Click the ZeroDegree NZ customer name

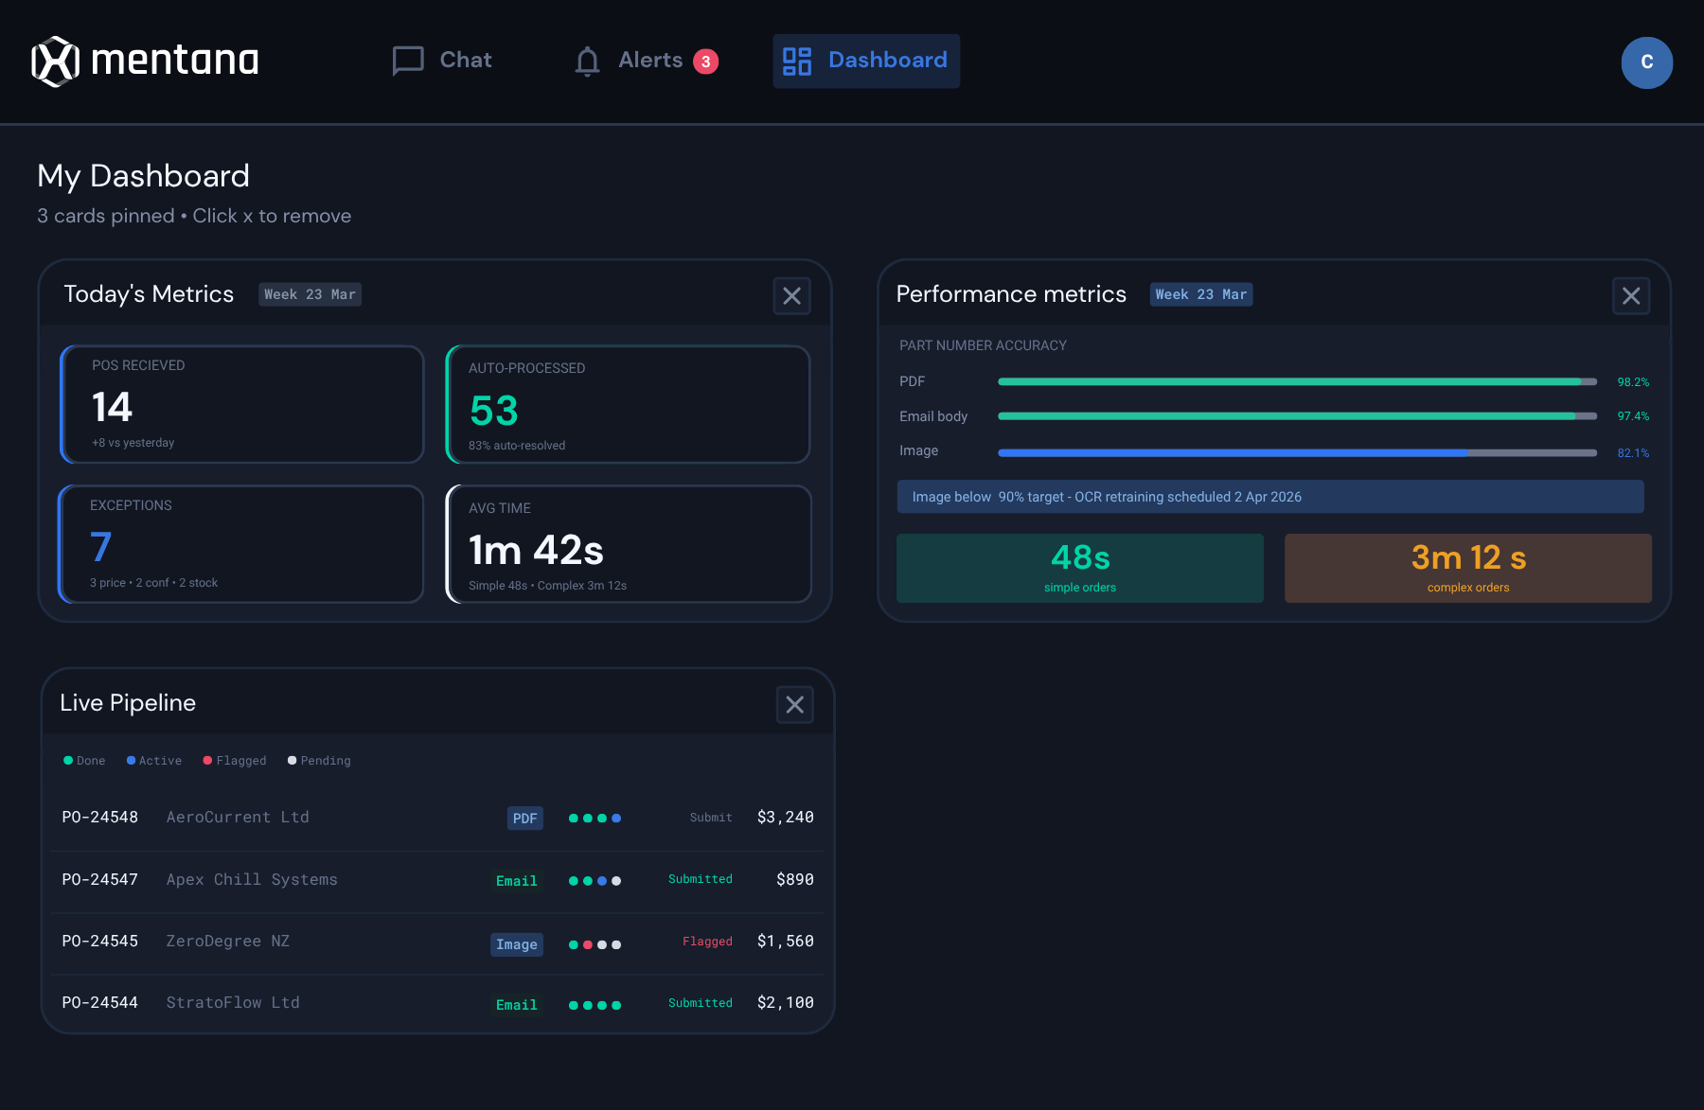[228, 942]
